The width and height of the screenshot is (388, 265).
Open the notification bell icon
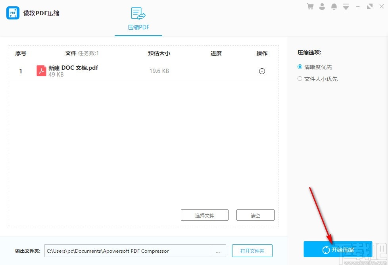334,6
